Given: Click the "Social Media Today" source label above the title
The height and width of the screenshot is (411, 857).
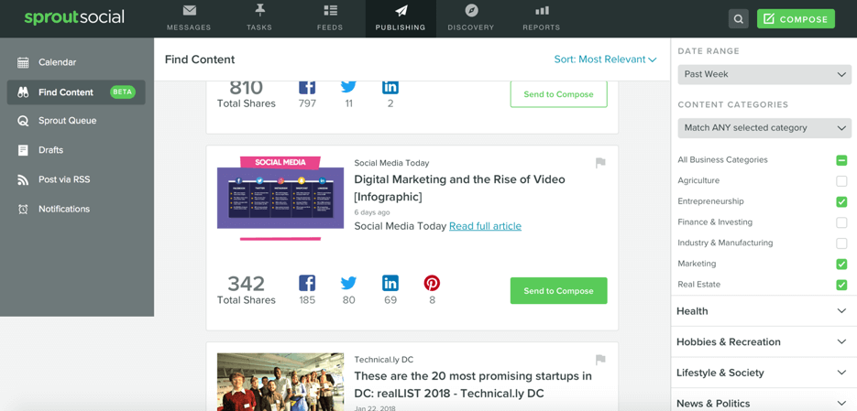Looking at the screenshot, I should tap(391, 163).
